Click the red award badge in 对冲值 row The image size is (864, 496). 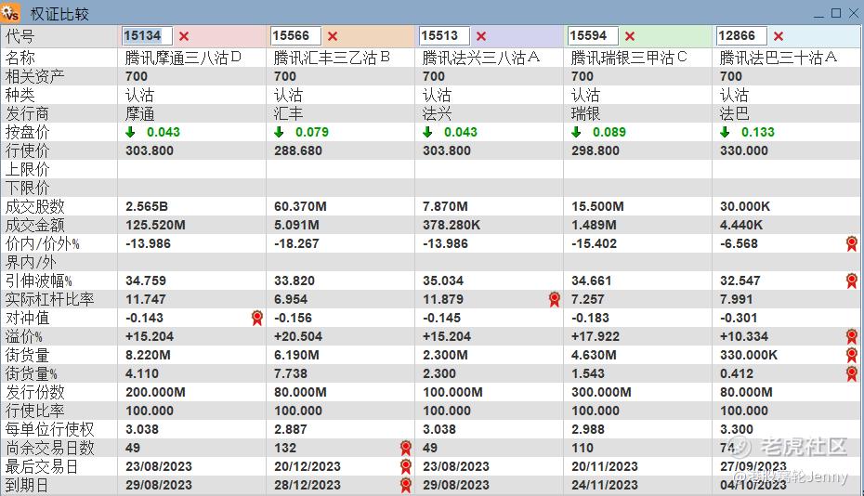(x=256, y=318)
